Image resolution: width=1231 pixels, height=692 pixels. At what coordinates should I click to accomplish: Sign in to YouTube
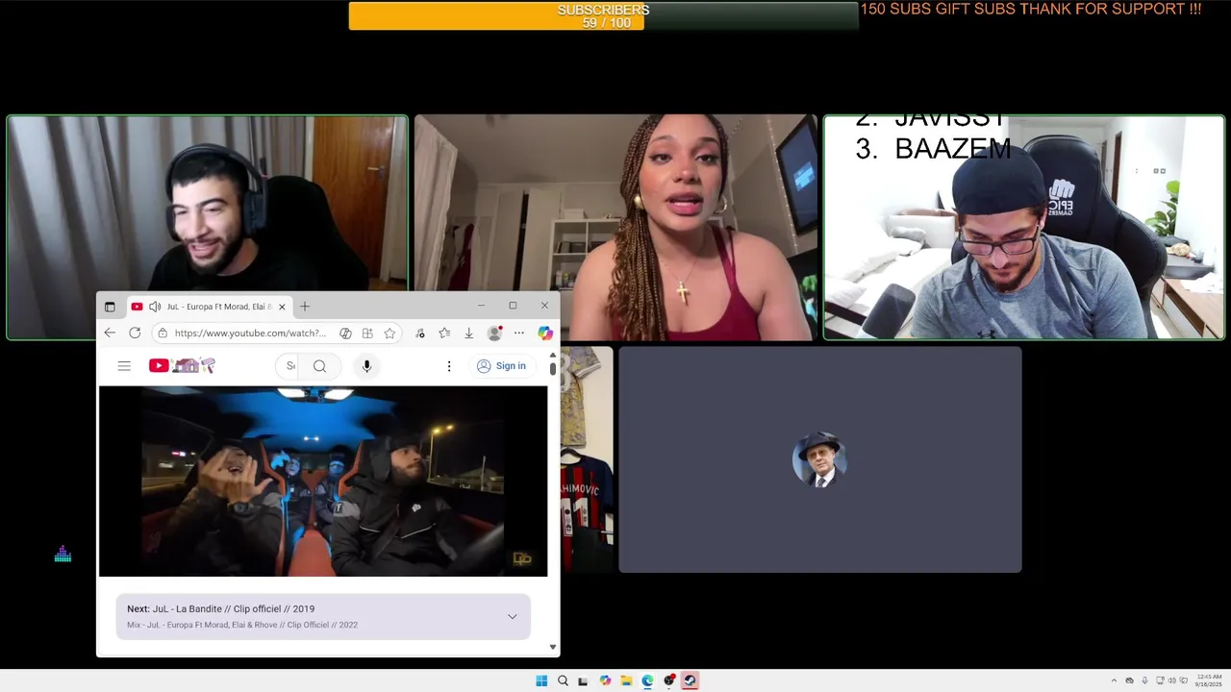(x=502, y=366)
